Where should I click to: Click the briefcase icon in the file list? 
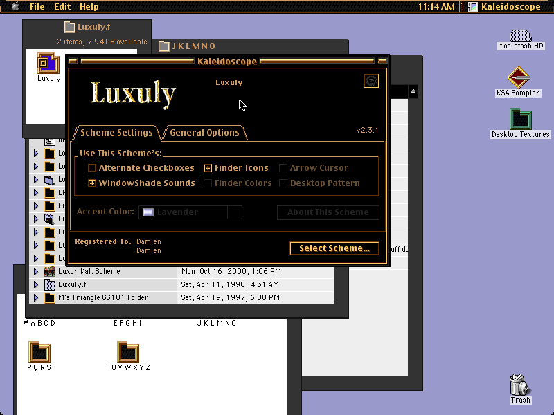pyautogui.click(x=49, y=180)
